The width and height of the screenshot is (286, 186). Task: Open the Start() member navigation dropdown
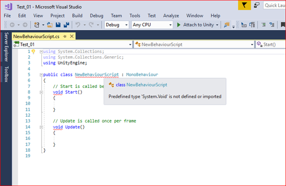coord(271,44)
